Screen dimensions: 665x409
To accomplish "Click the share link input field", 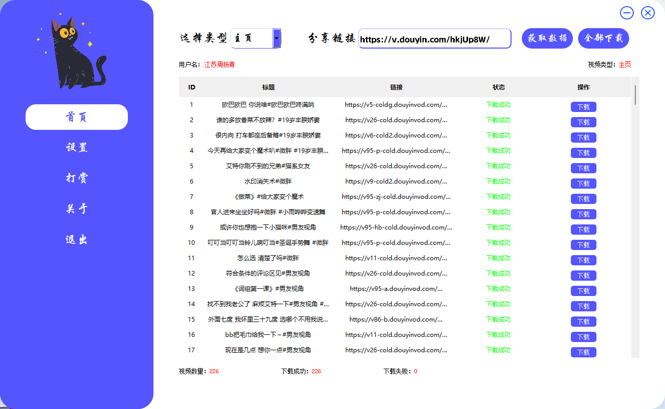I will [x=434, y=38].
